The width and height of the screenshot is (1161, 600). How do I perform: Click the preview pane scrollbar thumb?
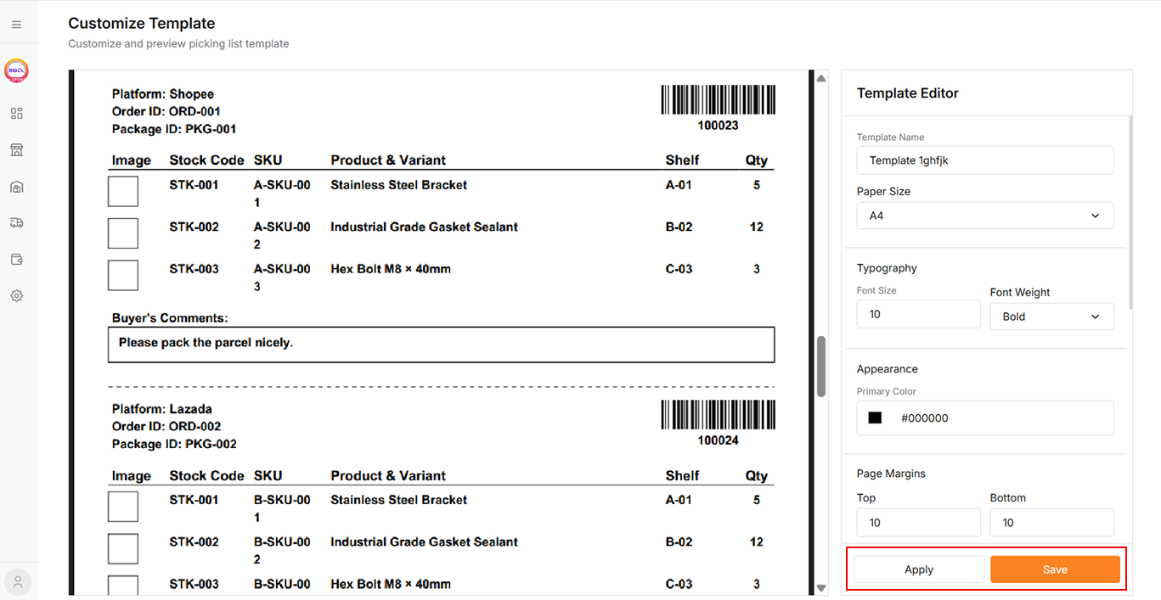click(821, 367)
